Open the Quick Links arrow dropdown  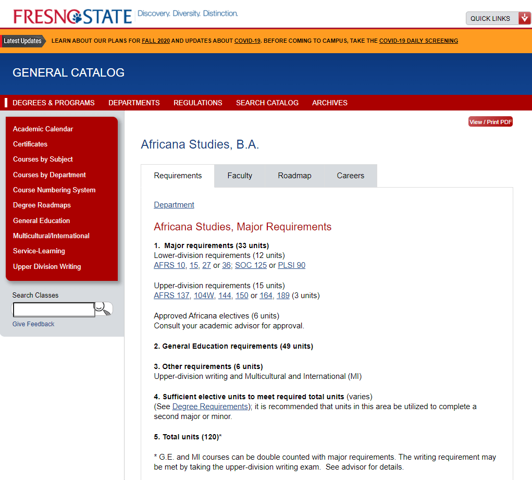click(x=524, y=18)
